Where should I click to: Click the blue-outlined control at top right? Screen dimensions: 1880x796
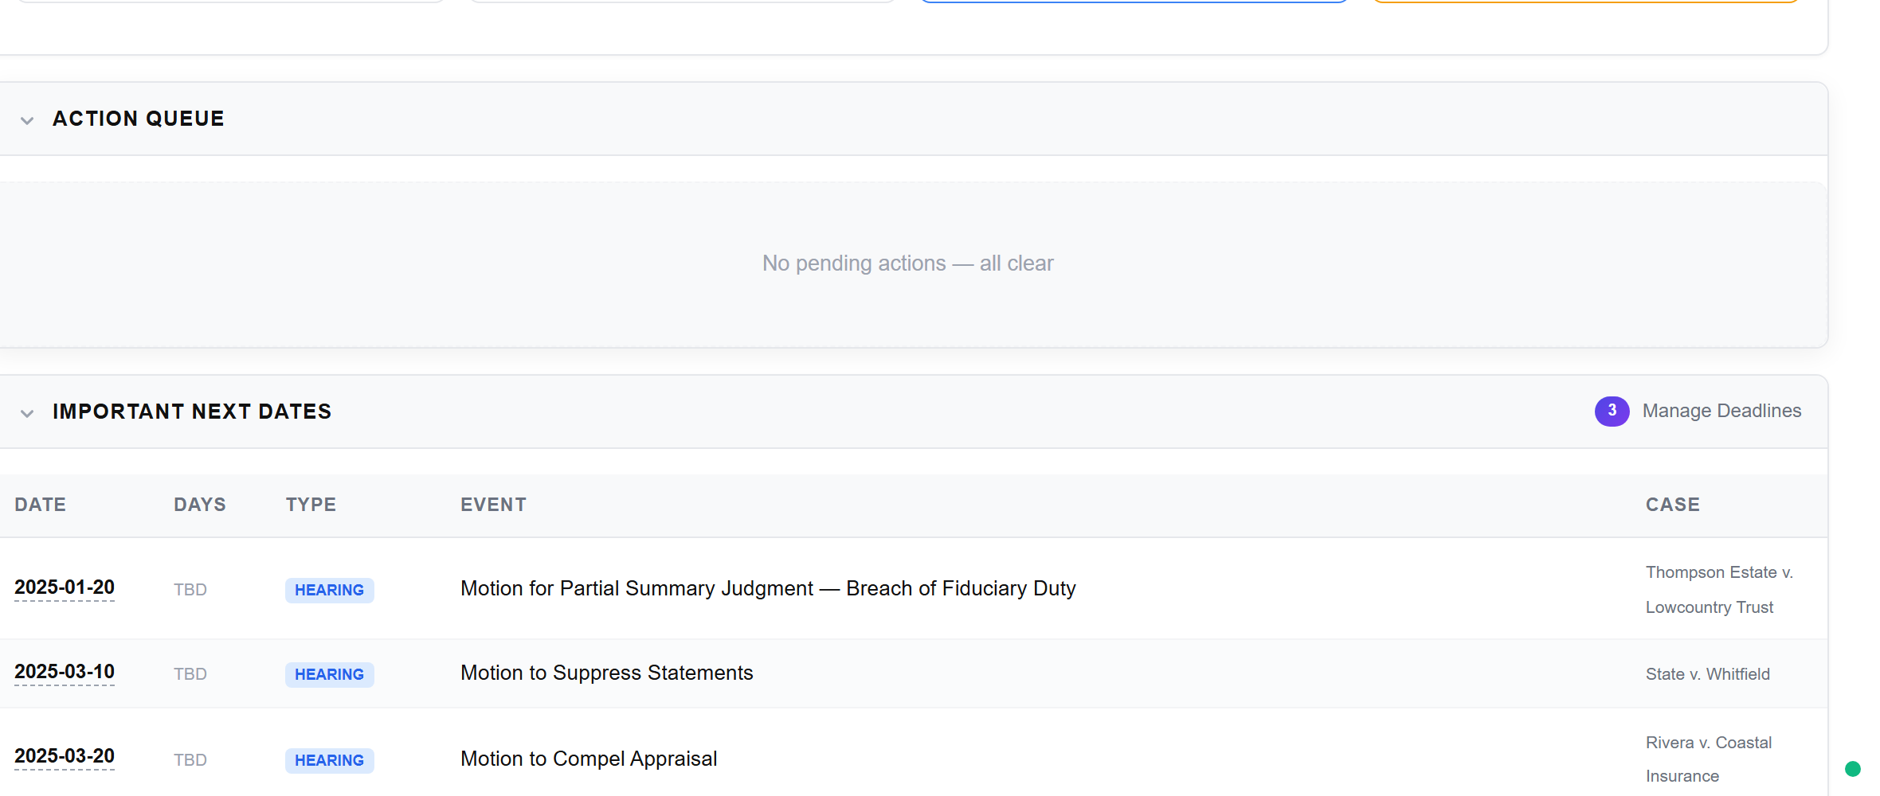pos(1134,2)
